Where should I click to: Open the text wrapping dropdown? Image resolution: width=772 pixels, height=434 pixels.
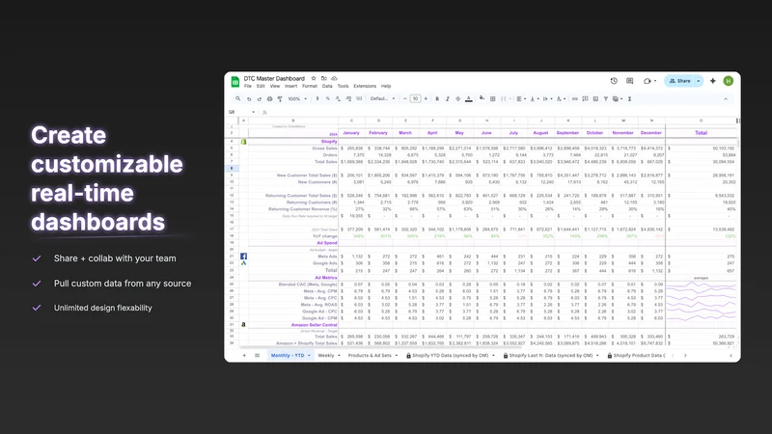(547, 99)
